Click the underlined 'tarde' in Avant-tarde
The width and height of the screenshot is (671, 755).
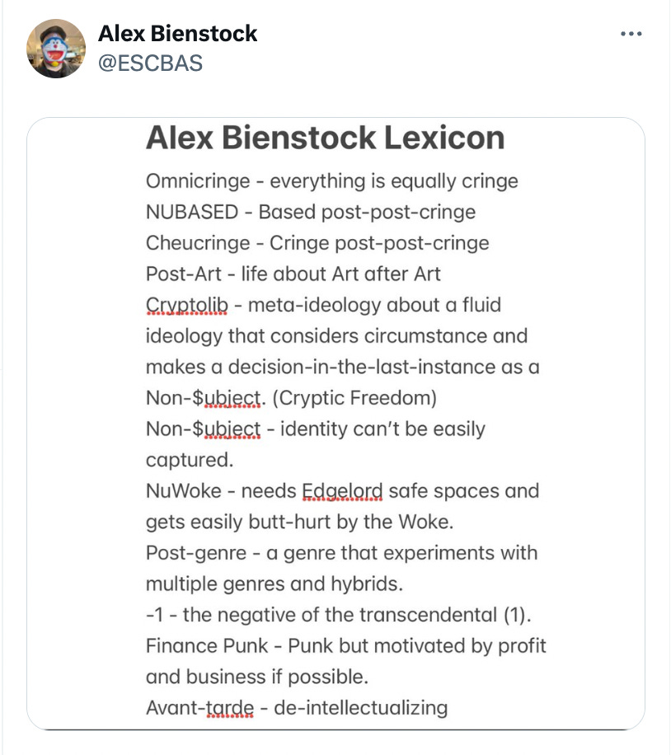[230, 708]
